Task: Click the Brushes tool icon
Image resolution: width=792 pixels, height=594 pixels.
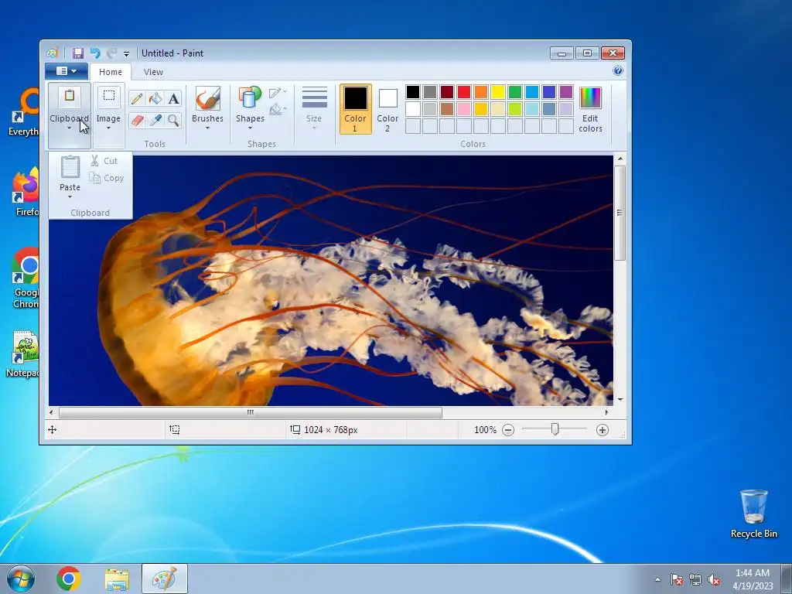Action: (207, 98)
